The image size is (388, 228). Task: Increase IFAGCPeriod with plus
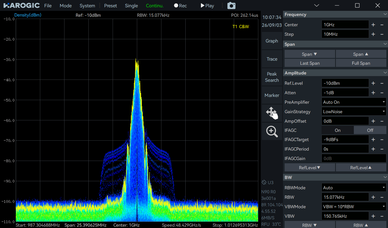coord(373,149)
